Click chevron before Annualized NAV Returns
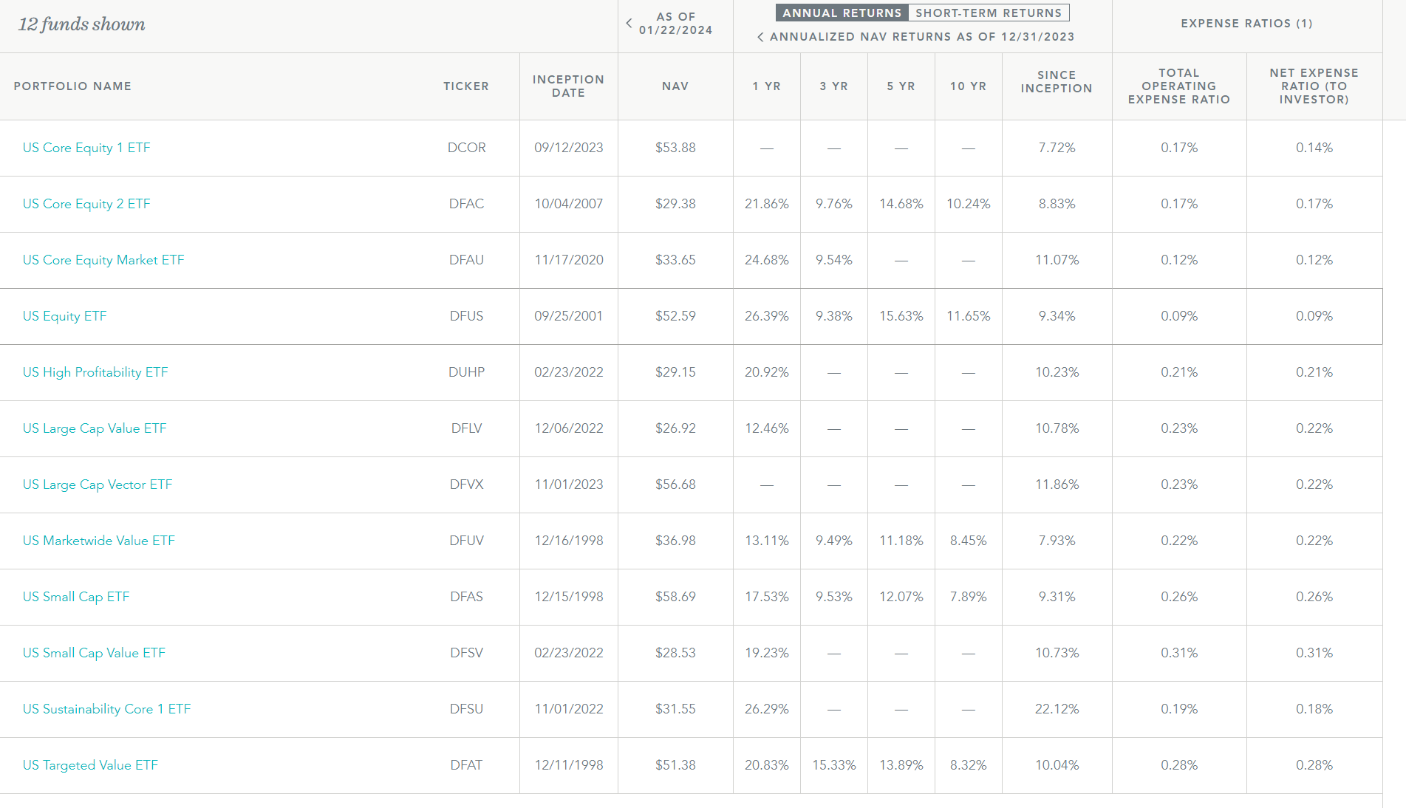 pyautogui.click(x=760, y=37)
